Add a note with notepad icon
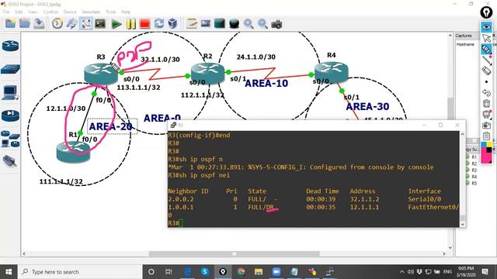Viewport: 497px width, 279px height. coord(192,24)
